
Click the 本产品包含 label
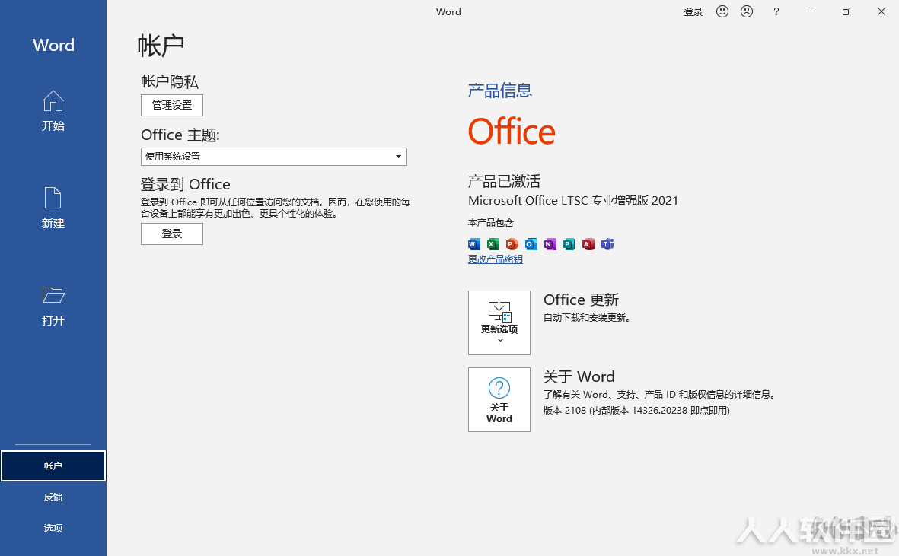coord(491,223)
